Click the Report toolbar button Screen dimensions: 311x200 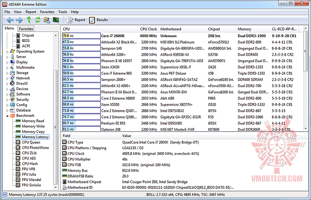(76, 20)
